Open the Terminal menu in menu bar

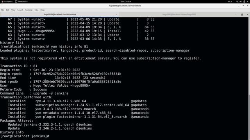tap(29, 10)
